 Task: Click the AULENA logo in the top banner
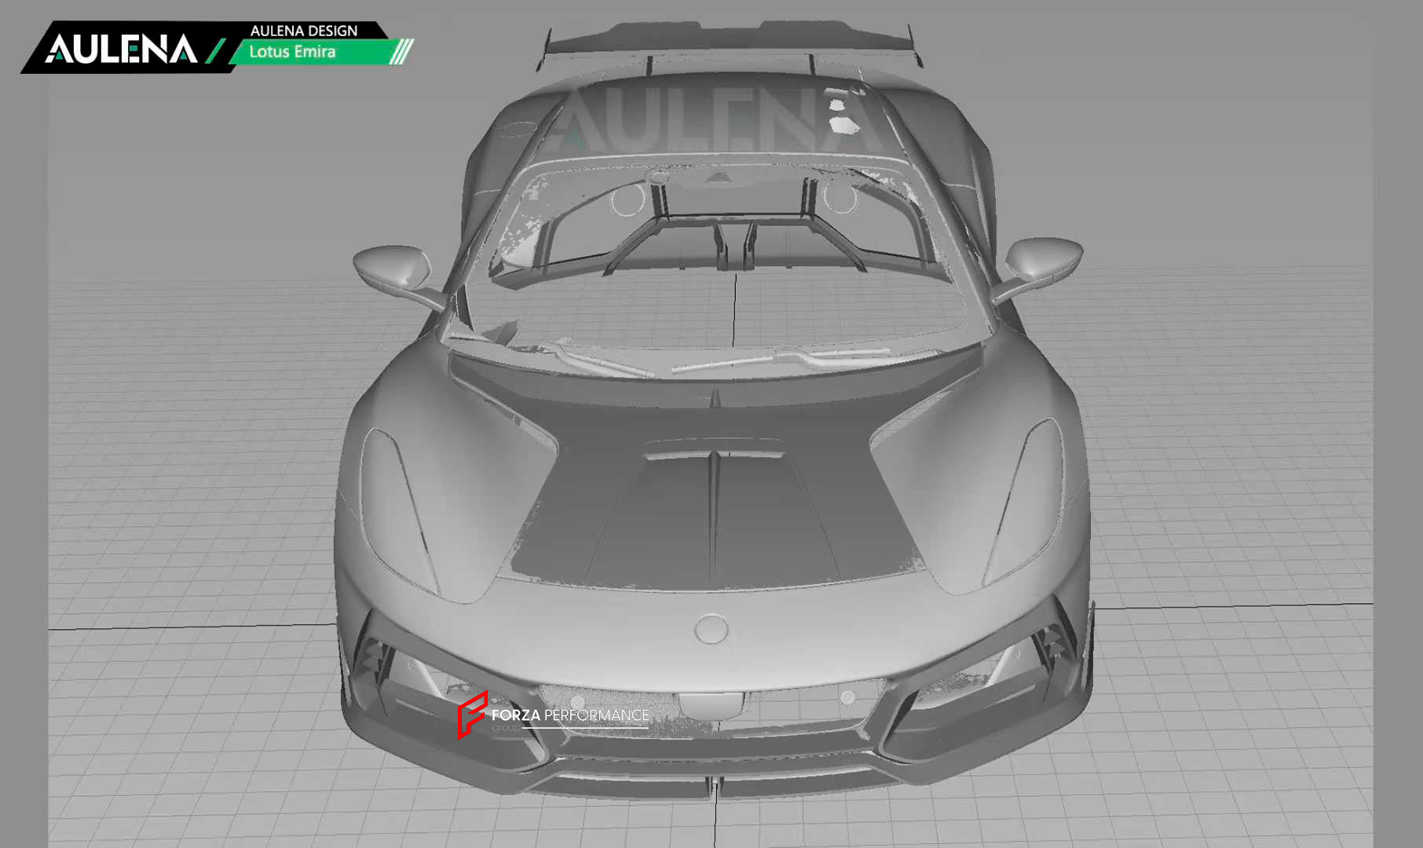[120, 49]
